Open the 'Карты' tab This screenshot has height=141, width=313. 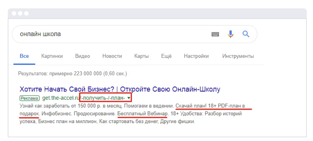(x=142, y=56)
